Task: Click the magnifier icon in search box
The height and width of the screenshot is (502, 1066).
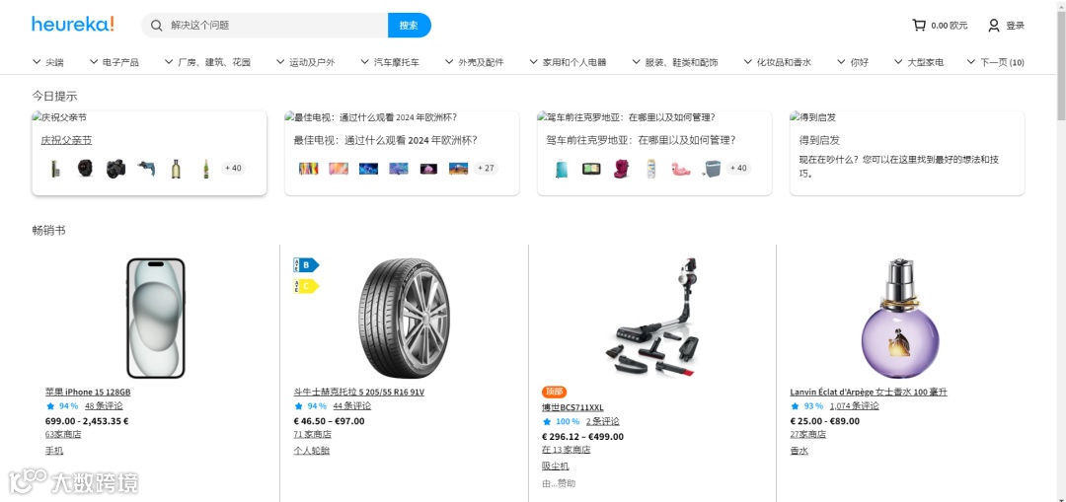Action: pos(156,25)
